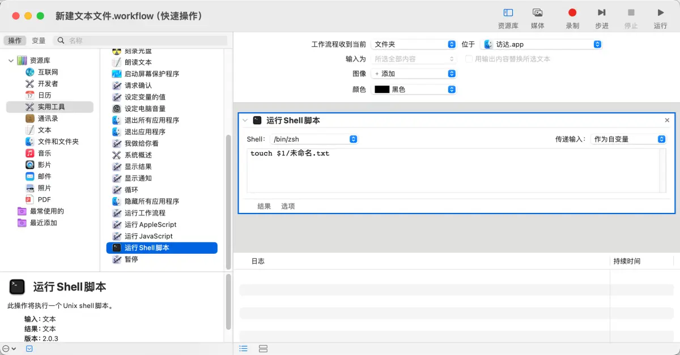Screen dimensions: 680x355
Task: Open the 图像 添加 dropdown
Action: point(414,74)
